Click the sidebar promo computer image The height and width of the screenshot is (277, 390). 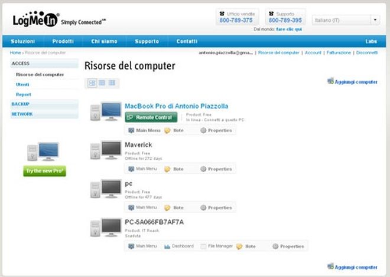(x=43, y=151)
